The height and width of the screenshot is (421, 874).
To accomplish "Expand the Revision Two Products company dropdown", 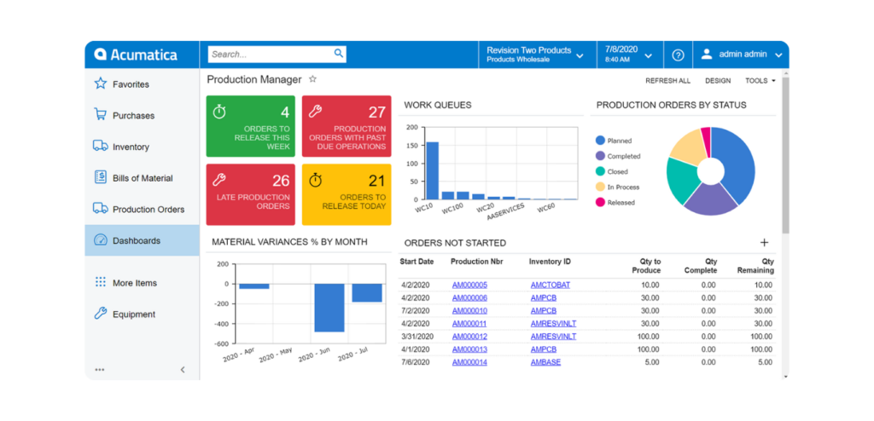I will pos(580,55).
